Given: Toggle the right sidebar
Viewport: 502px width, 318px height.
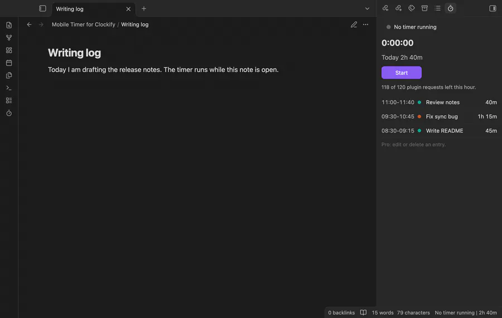Looking at the screenshot, I should click(493, 8).
